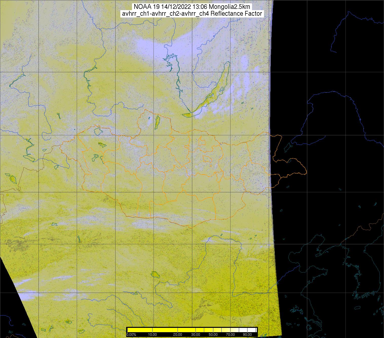Click the "20.00" color scale label
384x338 pixels.
[x=178, y=335]
